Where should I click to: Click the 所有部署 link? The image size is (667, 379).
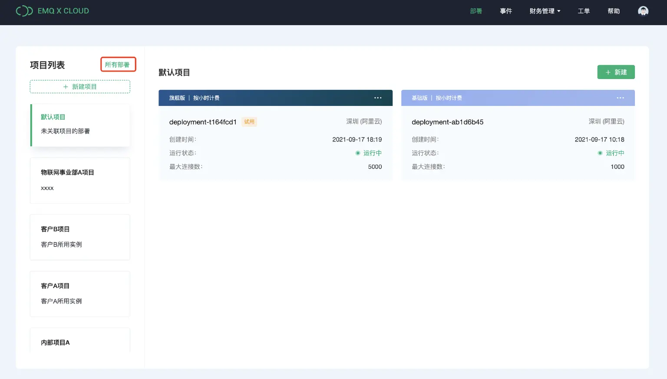point(118,64)
